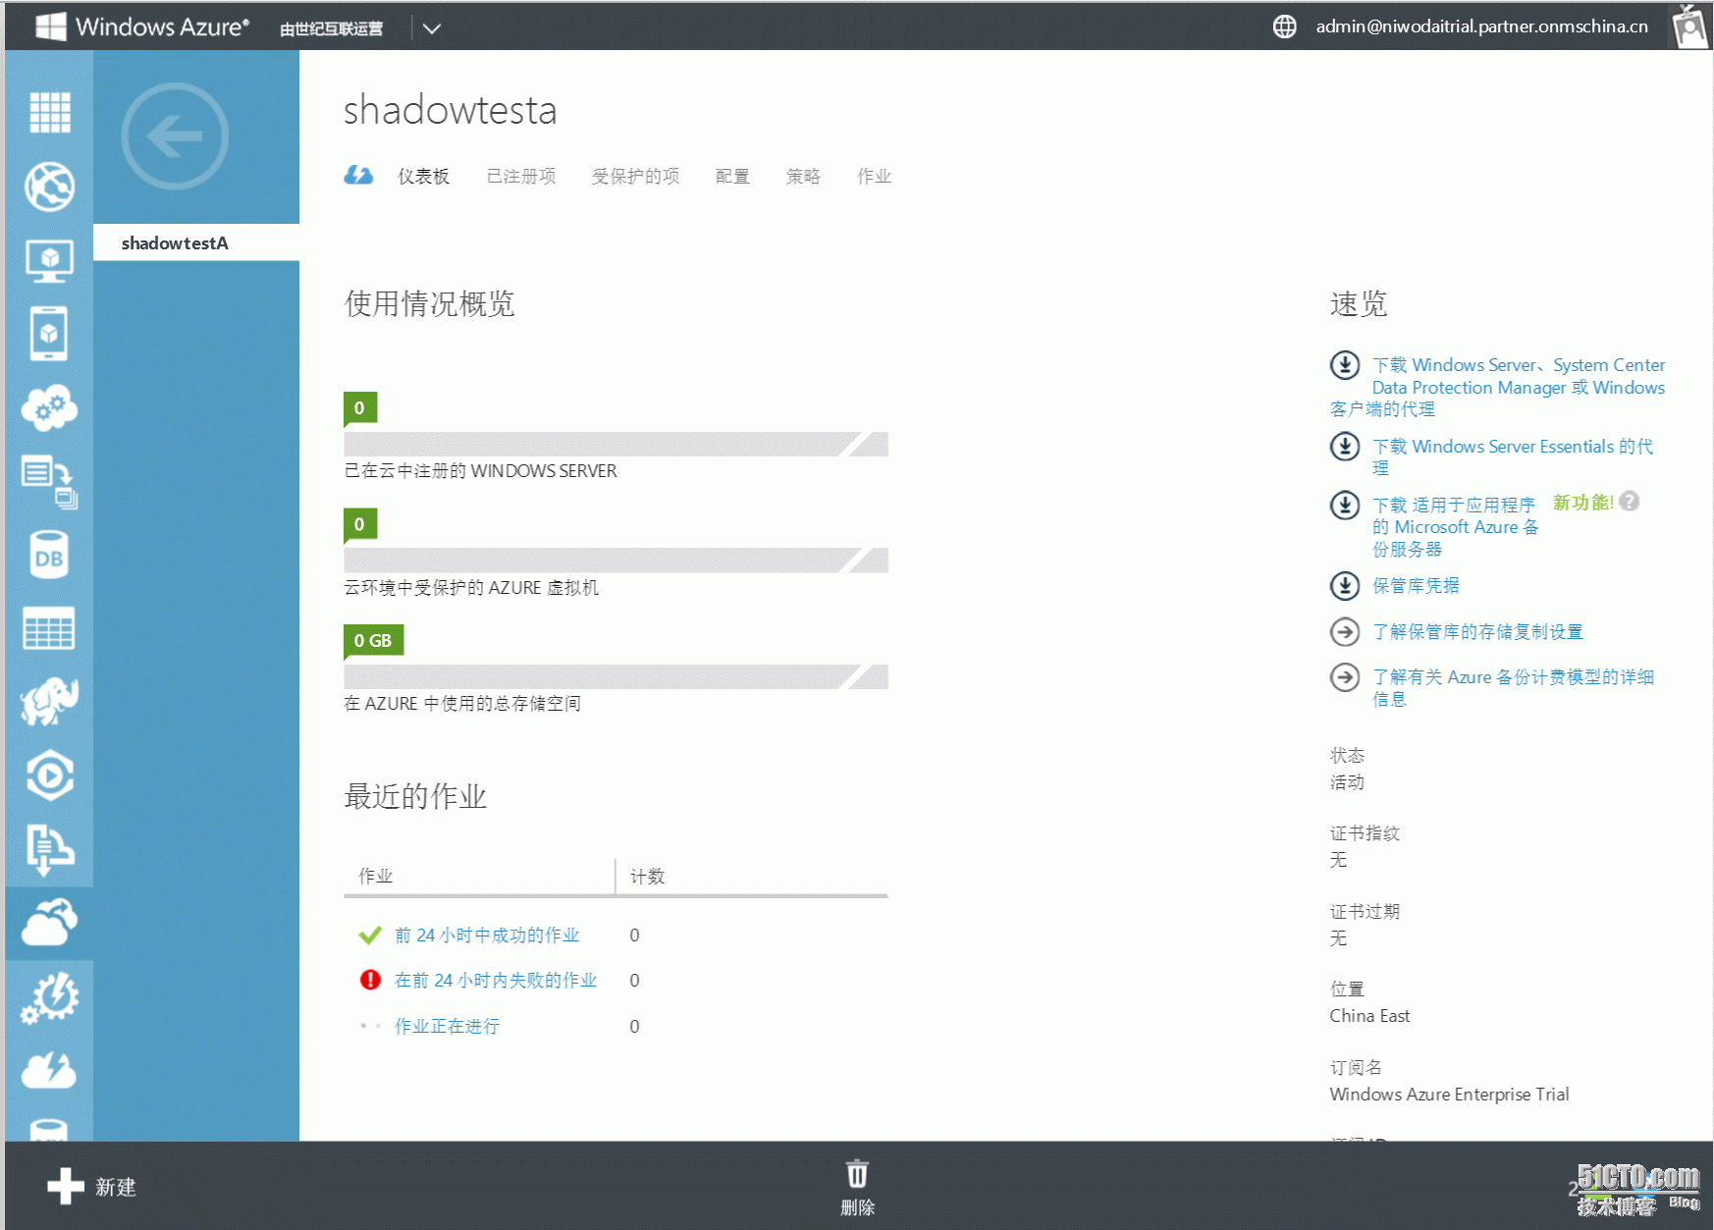
Task: Download Windows Server Essentials agent link
Action: tap(1513, 456)
